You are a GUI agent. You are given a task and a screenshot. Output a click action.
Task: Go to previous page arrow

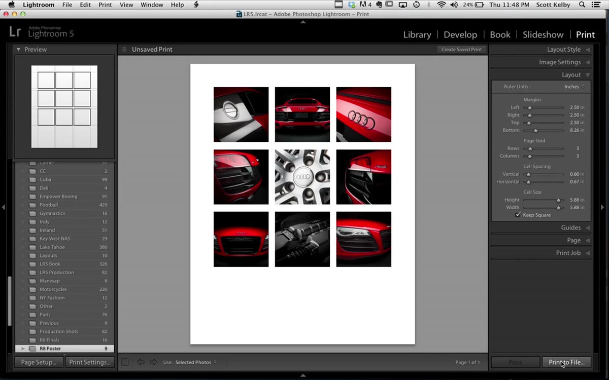(141, 362)
